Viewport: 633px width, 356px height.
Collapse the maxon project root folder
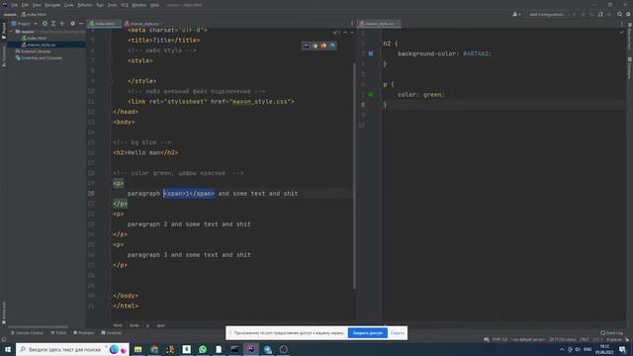pyautogui.click(x=11, y=31)
